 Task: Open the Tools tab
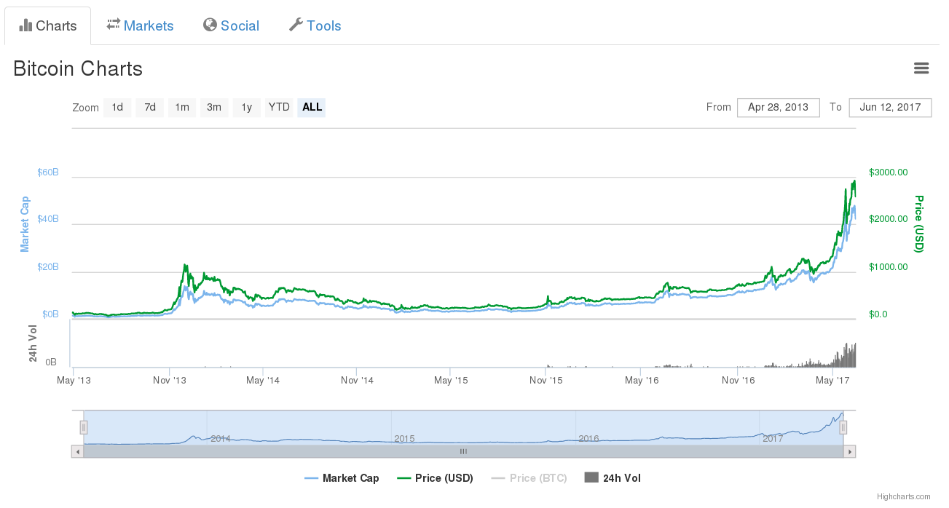point(315,26)
